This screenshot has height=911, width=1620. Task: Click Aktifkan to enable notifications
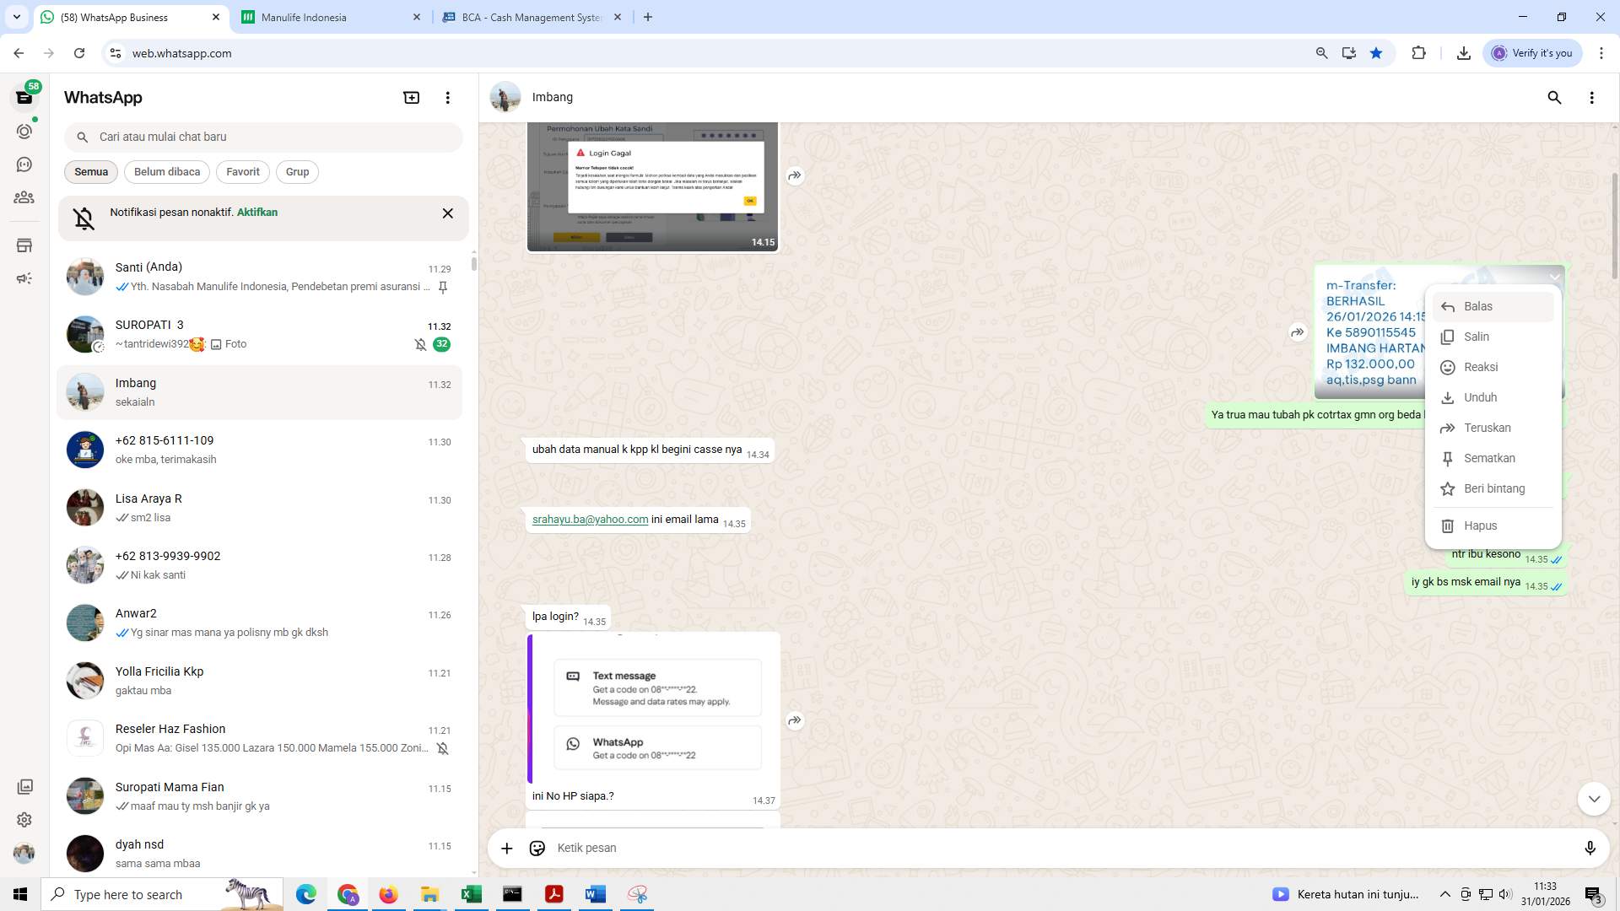(x=256, y=213)
